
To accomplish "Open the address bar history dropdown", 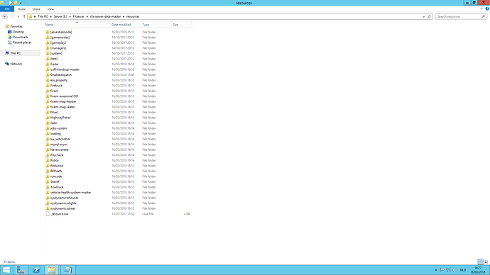I will 424,16.
